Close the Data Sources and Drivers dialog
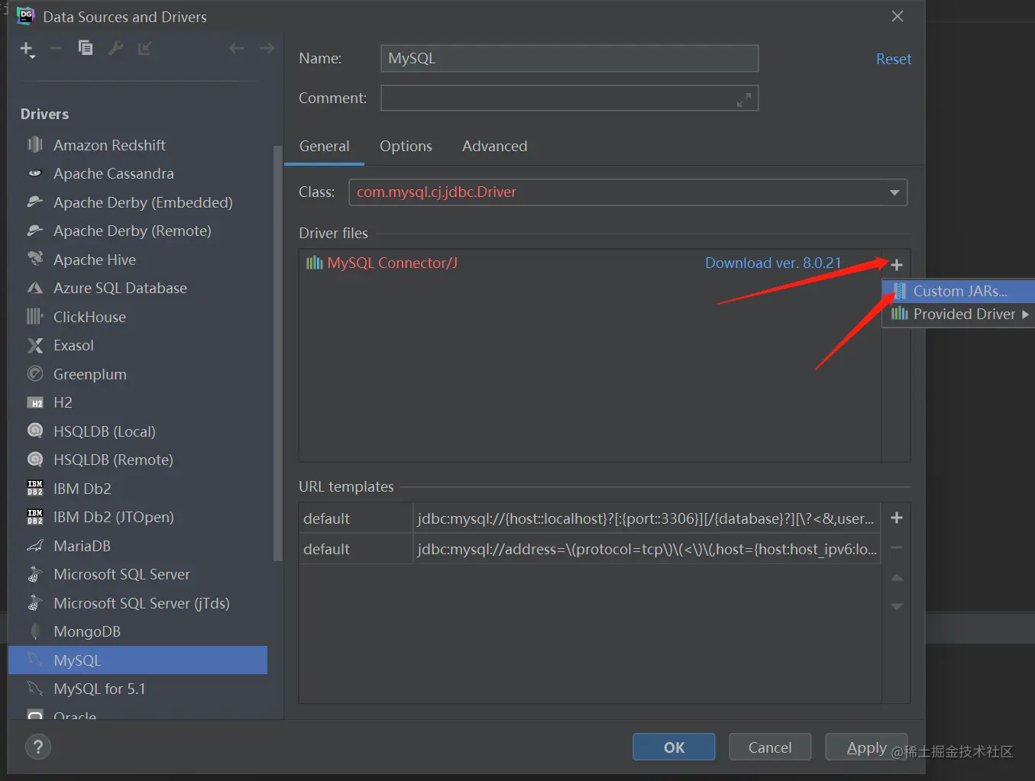The width and height of the screenshot is (1035, 781). pos(898,17)
